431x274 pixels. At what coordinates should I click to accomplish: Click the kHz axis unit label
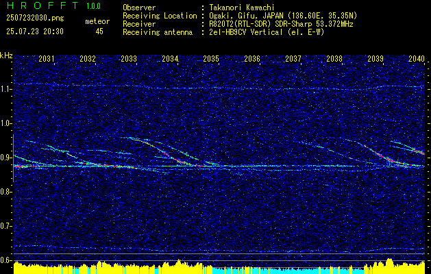pos(6,55)
